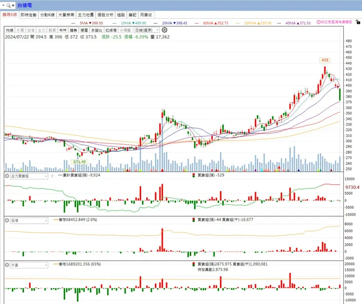The image size is (362, 304).
Task: Click the 5MA legend line swatch
Action: (73, 23)
